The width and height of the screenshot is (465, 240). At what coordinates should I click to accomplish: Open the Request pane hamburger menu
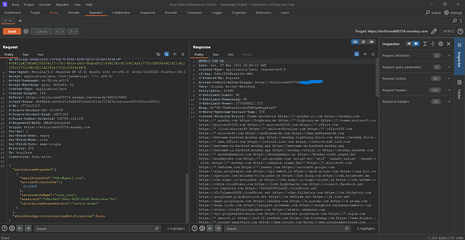tap(183, 55)
